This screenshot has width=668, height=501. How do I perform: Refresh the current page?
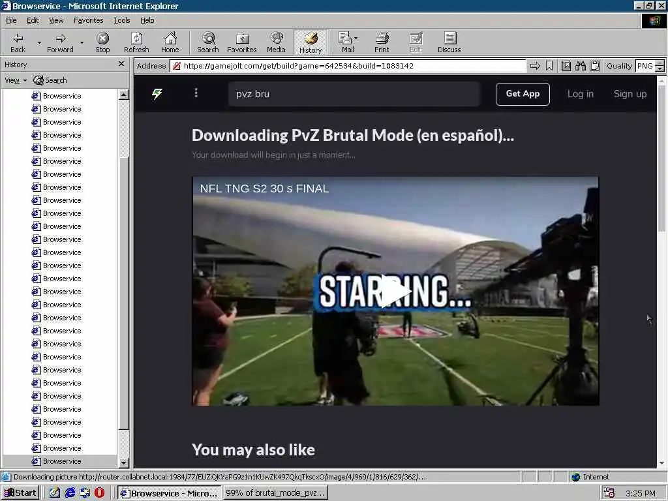tap(136, 42)
